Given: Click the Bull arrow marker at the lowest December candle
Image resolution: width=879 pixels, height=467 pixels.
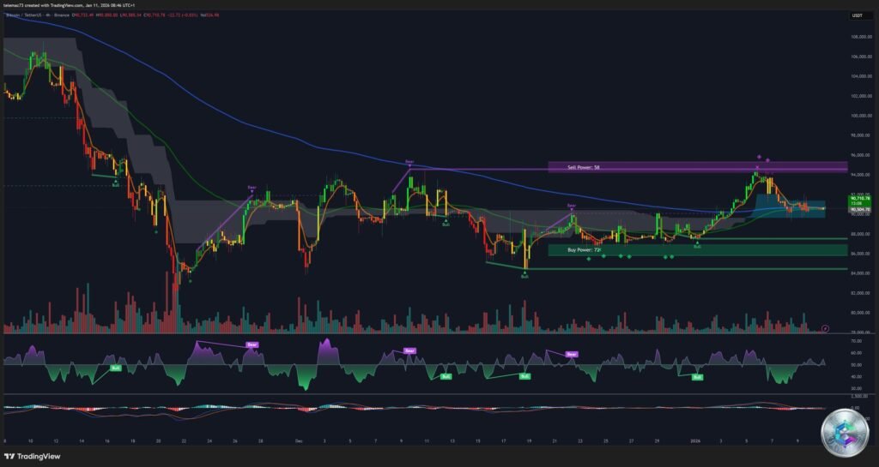Looking at the screenshot, I should pyautogui.click(x=524, y=277).
